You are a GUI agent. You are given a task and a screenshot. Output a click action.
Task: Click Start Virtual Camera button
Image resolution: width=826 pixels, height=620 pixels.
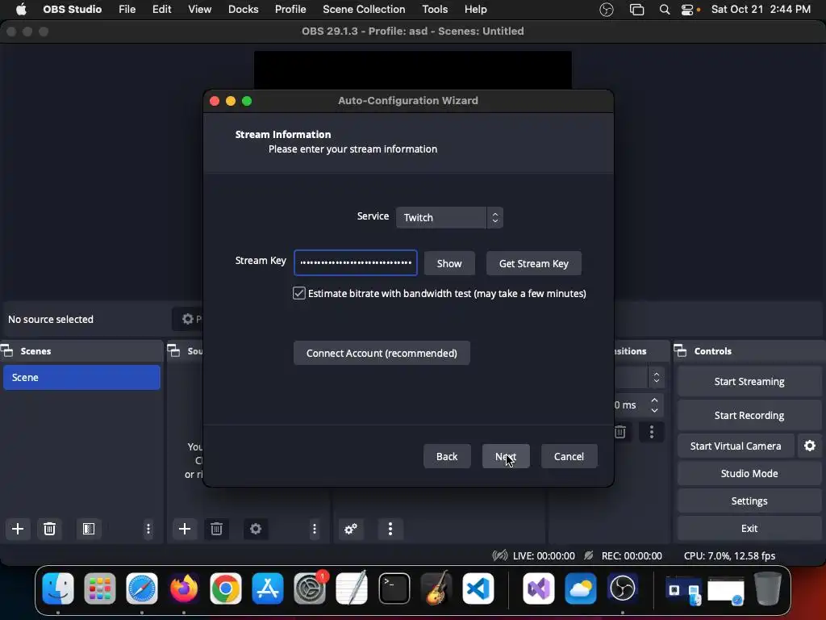(736, 446)
